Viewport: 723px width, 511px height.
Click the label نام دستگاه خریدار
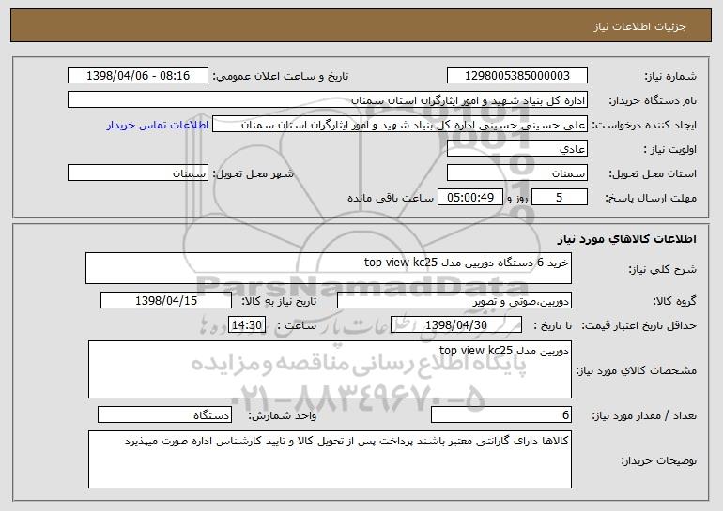pos(653,100)
